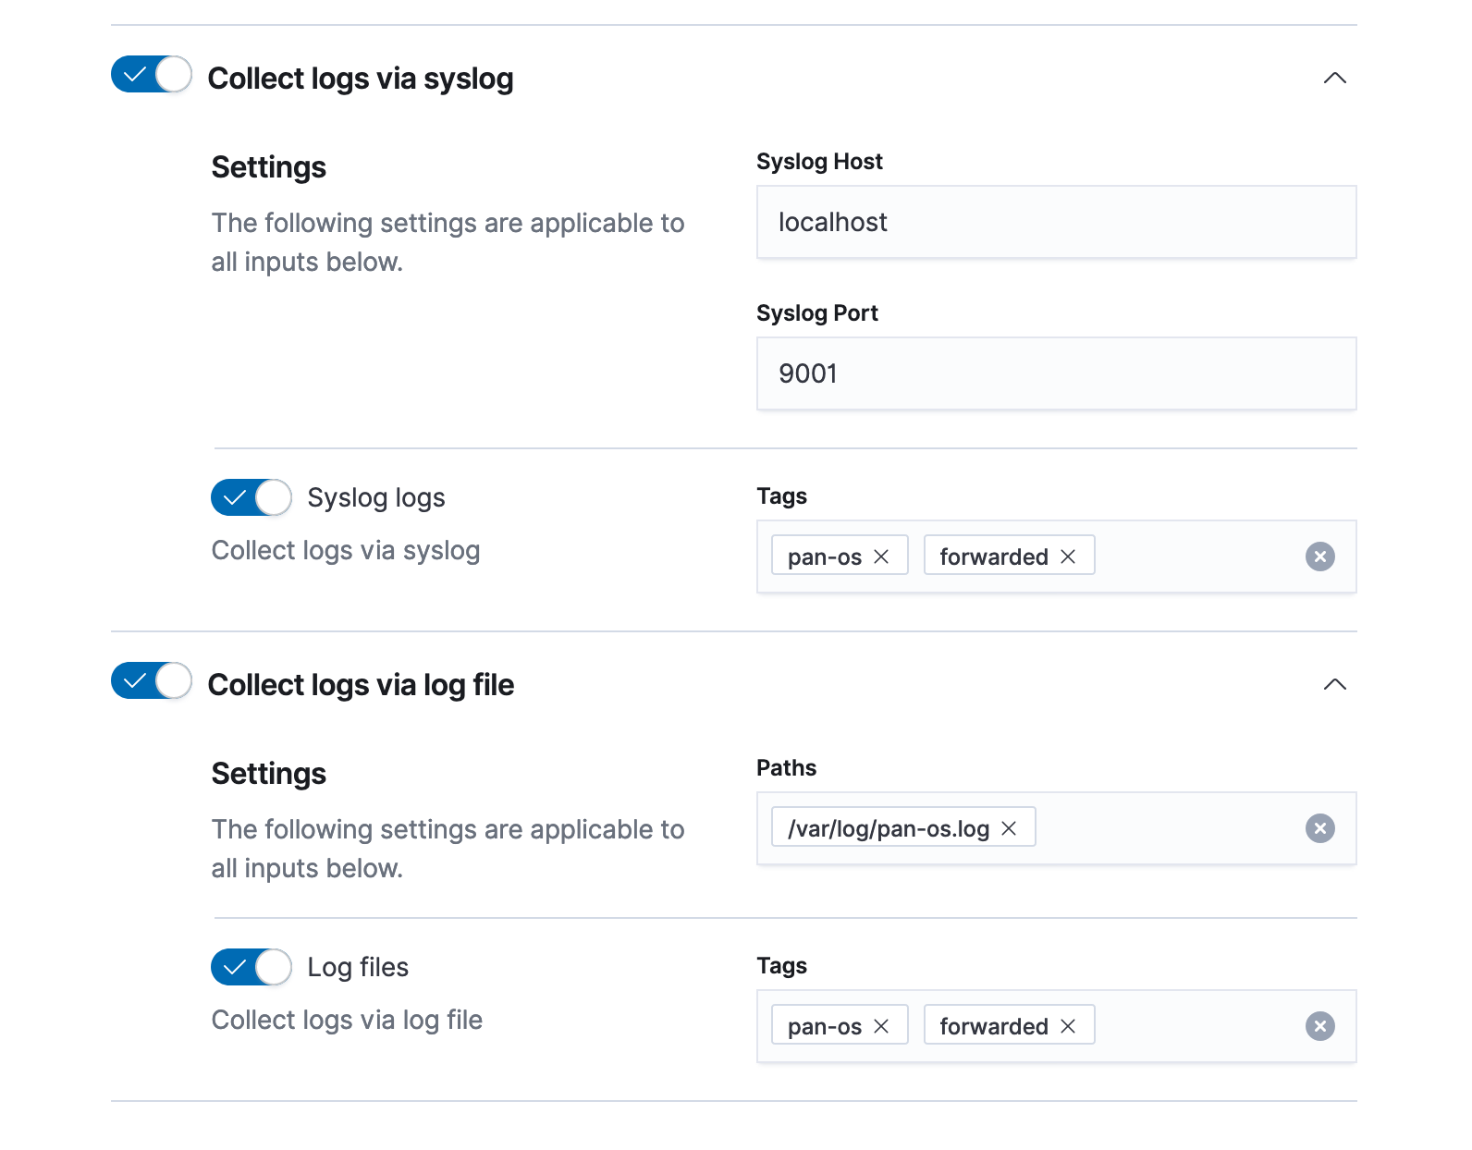Image resolution: width=1472 pixels, height=1150 pixels.
Task: Remove the pan-os tag from Log files
Action: (x=881, y=1026)
